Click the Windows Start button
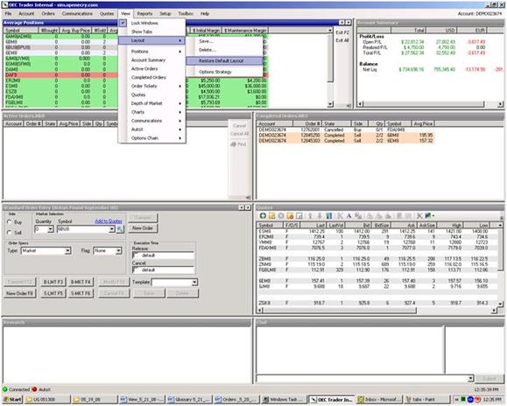Viewport: 507px width, 406px height. click(12, 400)
